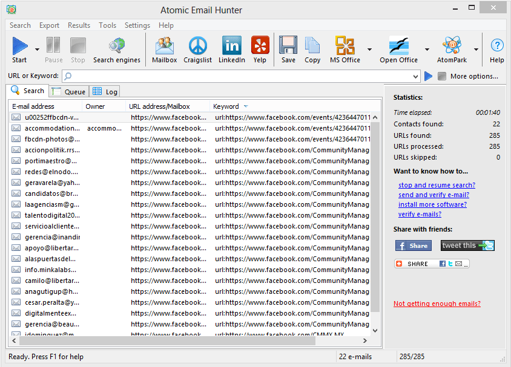Click the stop and resume search link

tap(437, 185)
